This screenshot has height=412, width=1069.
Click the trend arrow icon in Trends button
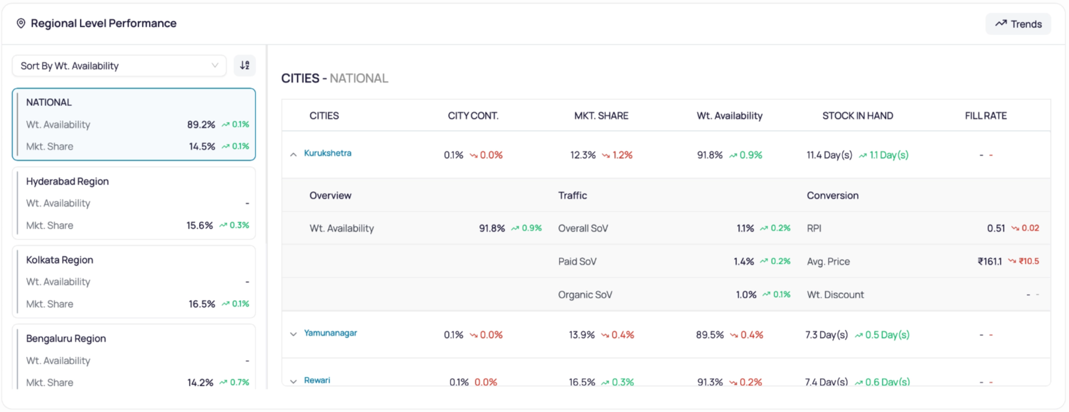click(1000, 24)
